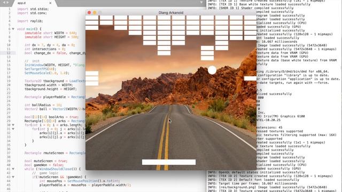This screenshot has width=342, height=192.
Task: Collapse the if block fold on line 43
Action: [13, 177]
